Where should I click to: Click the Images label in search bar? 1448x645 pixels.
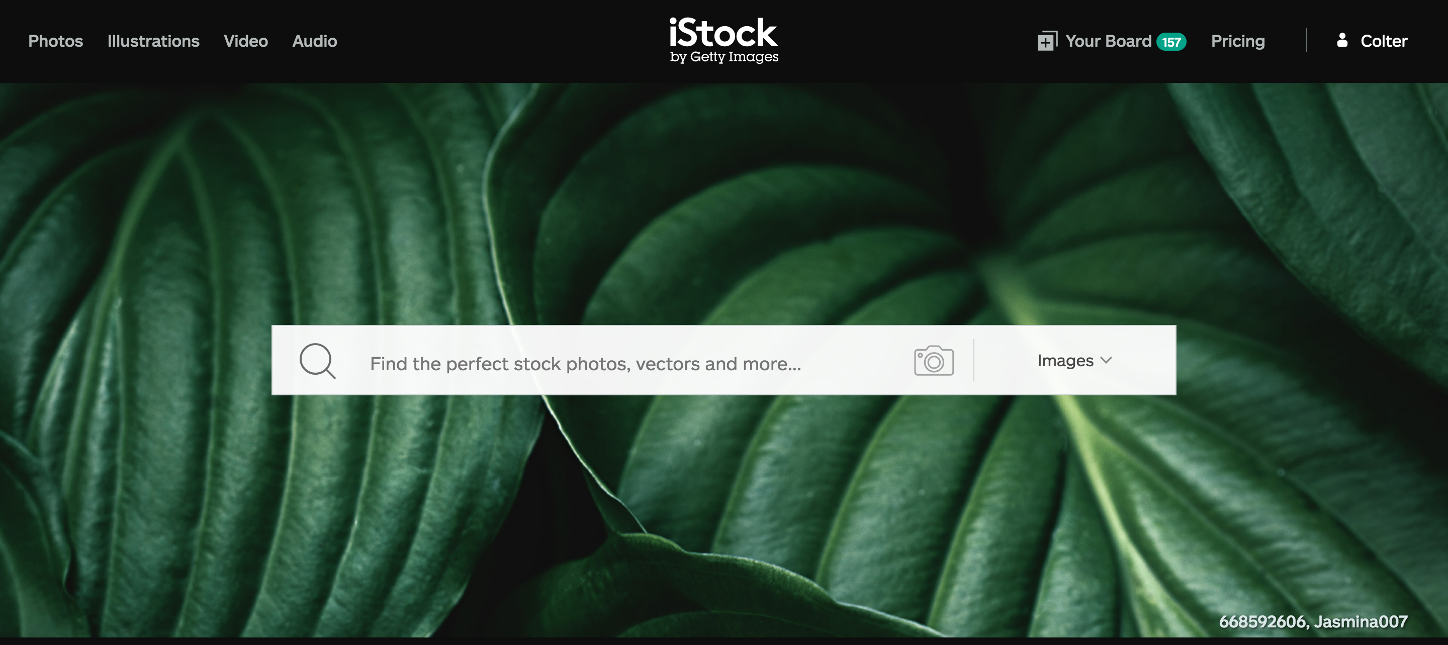pyautogui.click(x=1065, y=361)
